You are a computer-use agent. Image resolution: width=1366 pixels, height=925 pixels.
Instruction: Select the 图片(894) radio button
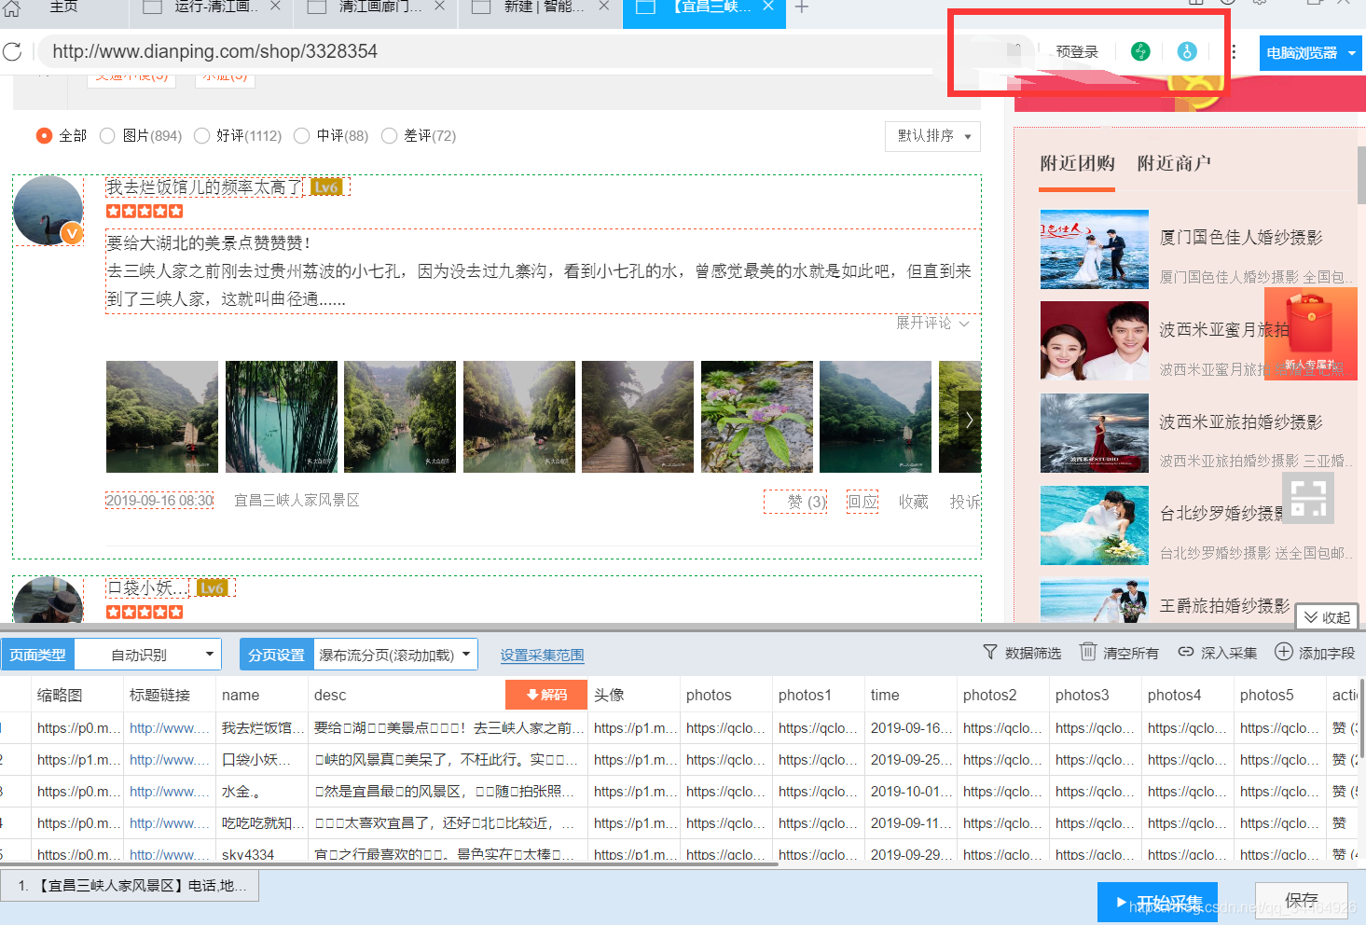(107, 136)
